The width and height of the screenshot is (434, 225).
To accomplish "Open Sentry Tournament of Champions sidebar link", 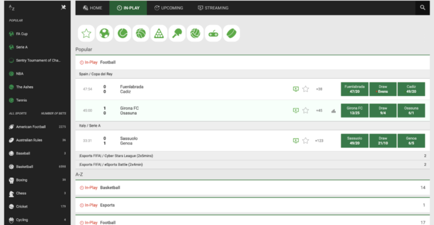I will (37, 60).
